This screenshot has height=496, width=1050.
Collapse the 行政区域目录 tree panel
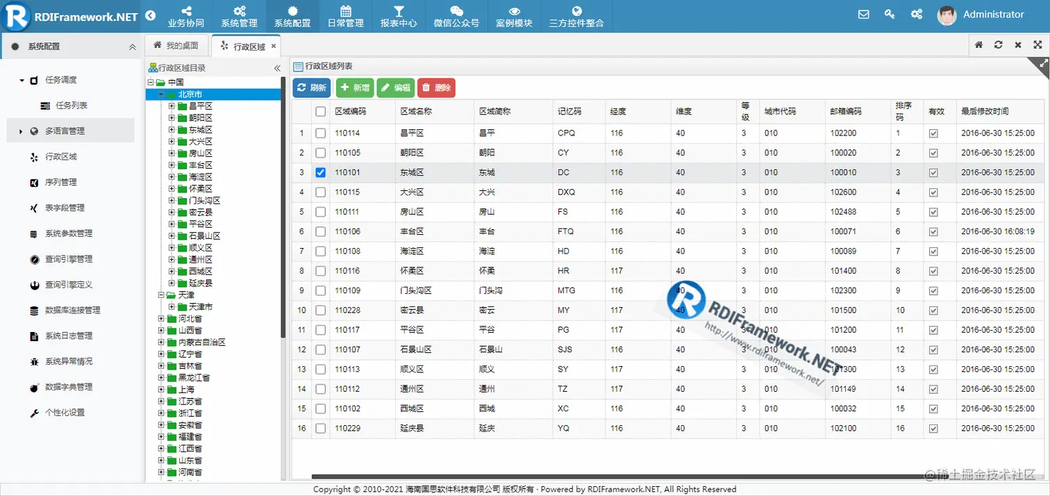tap(277, 68)
